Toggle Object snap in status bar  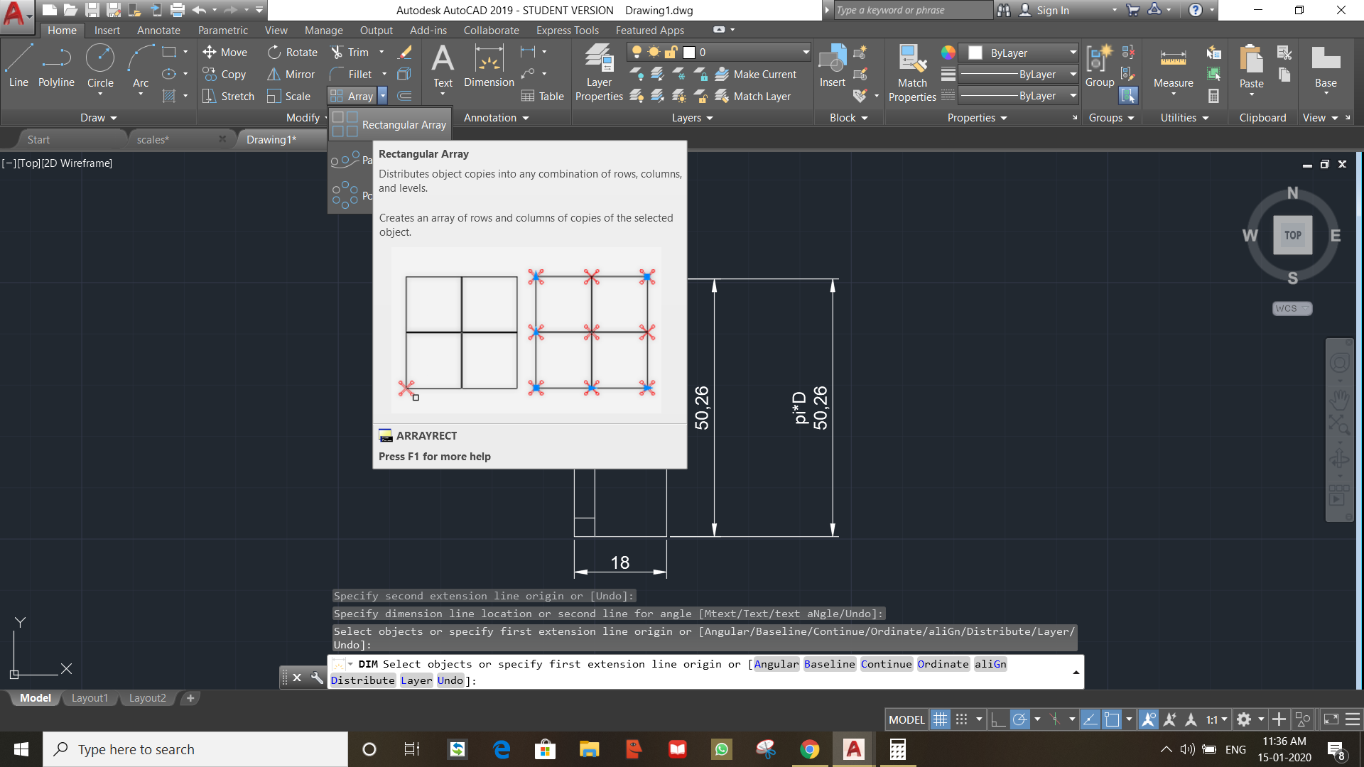[x=1112, y=719]
